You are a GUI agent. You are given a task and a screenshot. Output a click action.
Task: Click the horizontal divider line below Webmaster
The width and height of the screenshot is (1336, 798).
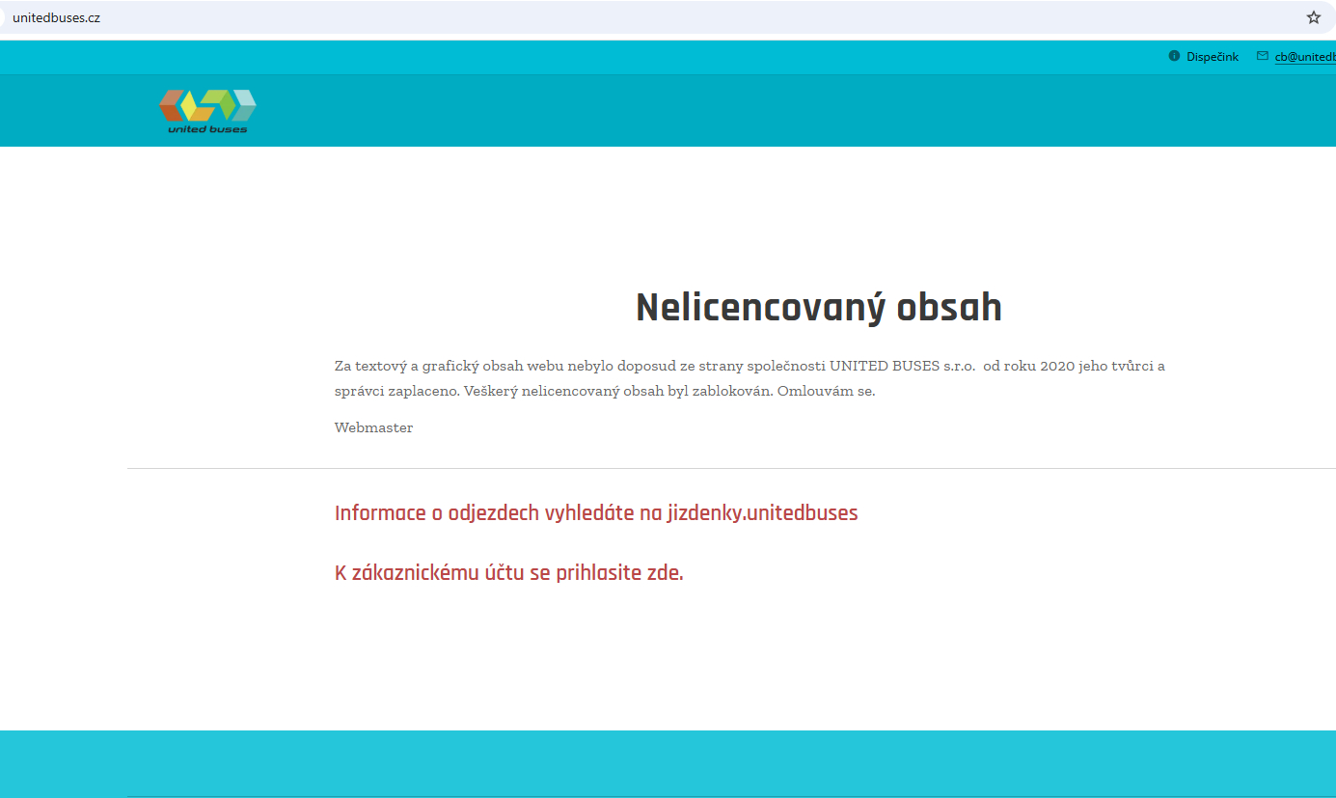675,468
